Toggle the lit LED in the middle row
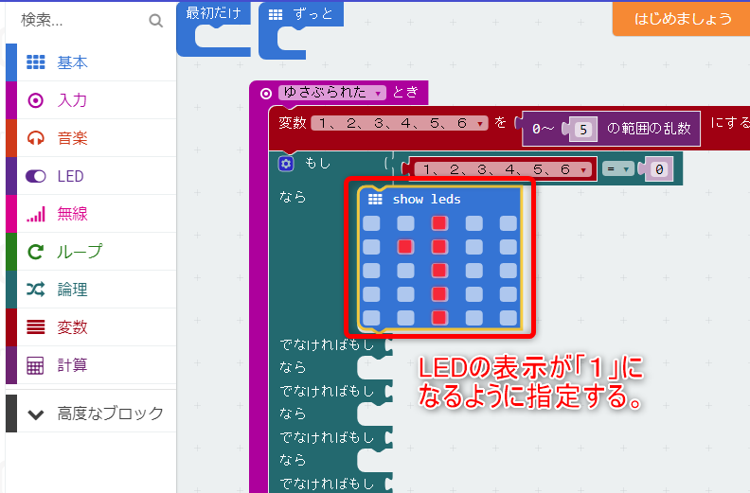The image size is (750, 493). (439, 271)
